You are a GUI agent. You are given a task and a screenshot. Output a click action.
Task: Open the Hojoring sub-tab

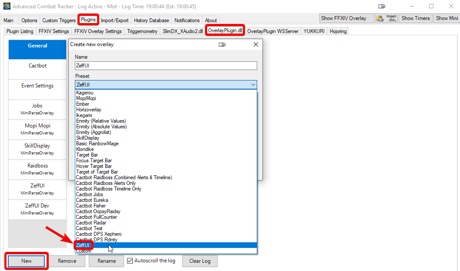point(338,31)
